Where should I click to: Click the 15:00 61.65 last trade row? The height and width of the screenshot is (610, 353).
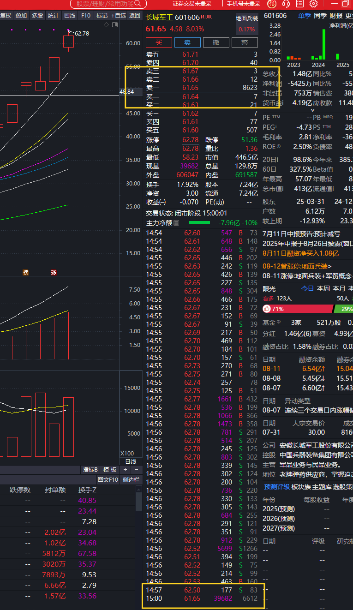tap(202, 598)
